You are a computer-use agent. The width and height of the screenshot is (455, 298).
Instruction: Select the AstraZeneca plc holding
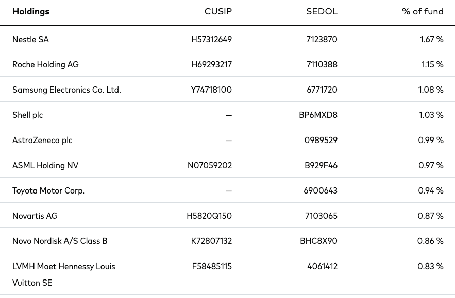(x=42, y=140)
